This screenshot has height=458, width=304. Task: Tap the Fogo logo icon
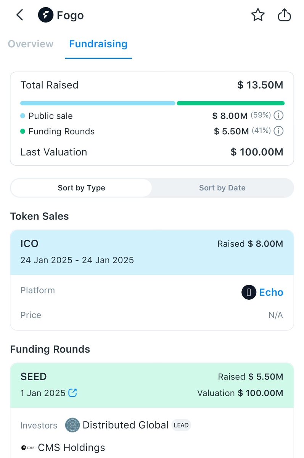coord(45,15)
